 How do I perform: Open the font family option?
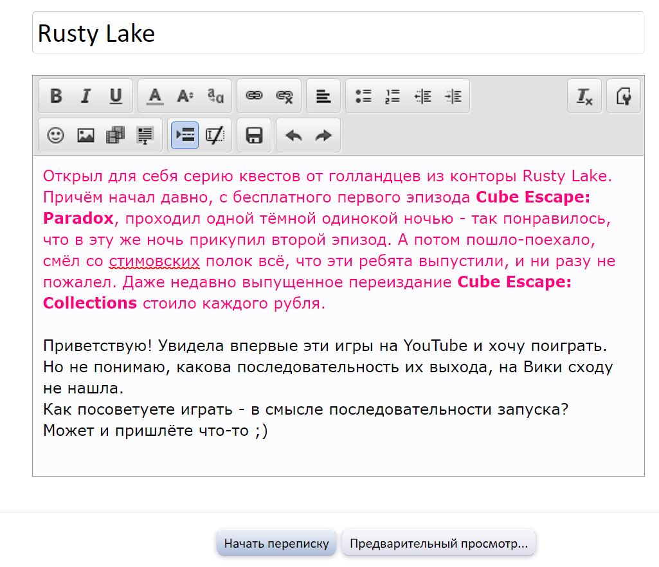click(x=215, y=96)
